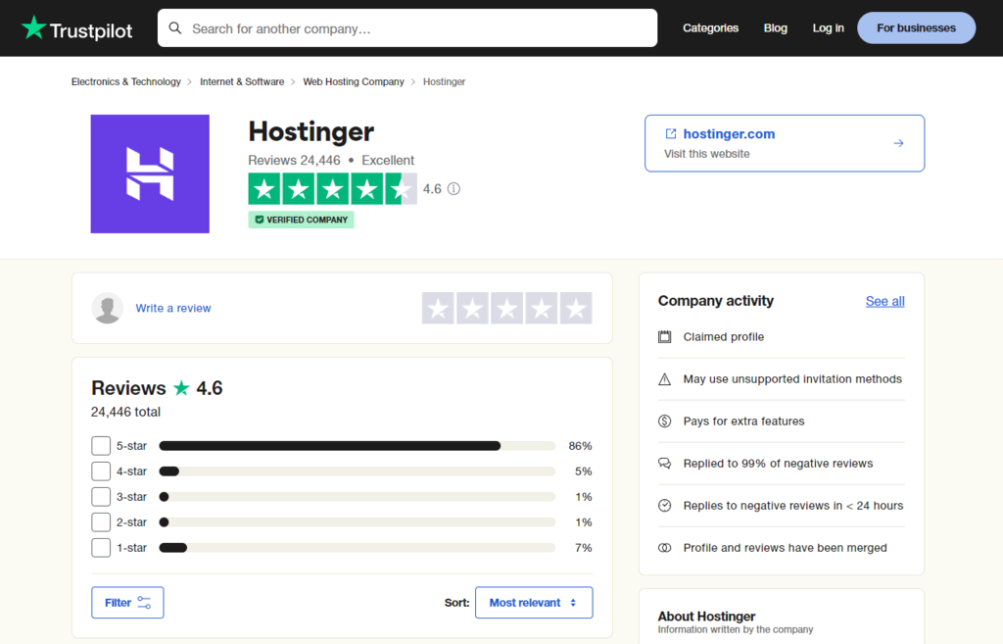
Task: Click the 4-star 5% rating bar
Action: click(x=357, y=471)
